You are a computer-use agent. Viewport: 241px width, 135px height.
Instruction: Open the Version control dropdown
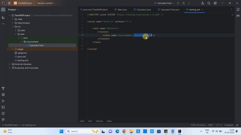[46, 3]
